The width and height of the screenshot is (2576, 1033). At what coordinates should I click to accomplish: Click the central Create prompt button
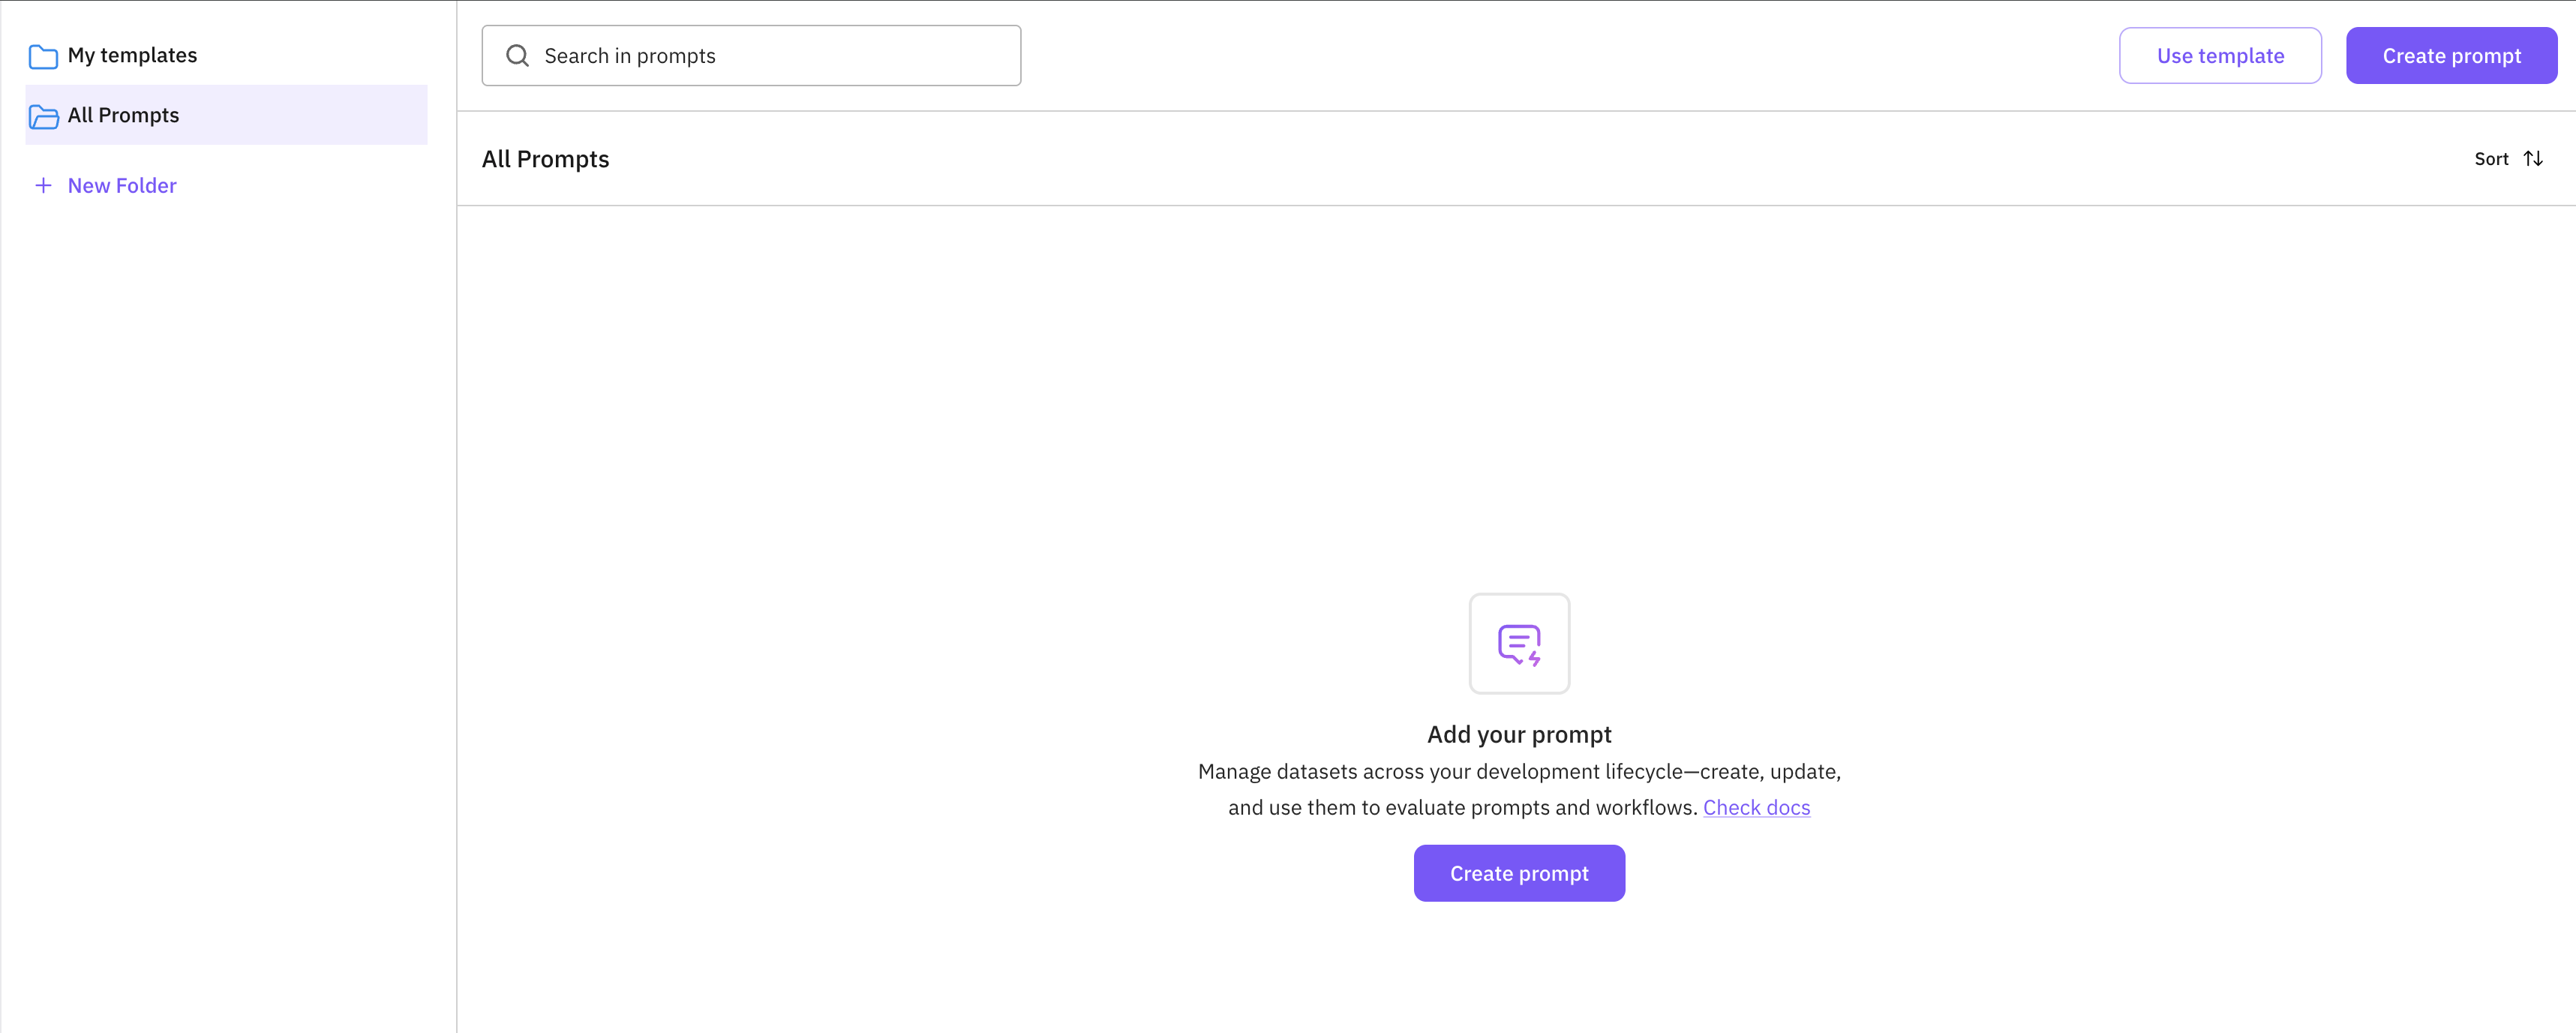point(1518,872)
